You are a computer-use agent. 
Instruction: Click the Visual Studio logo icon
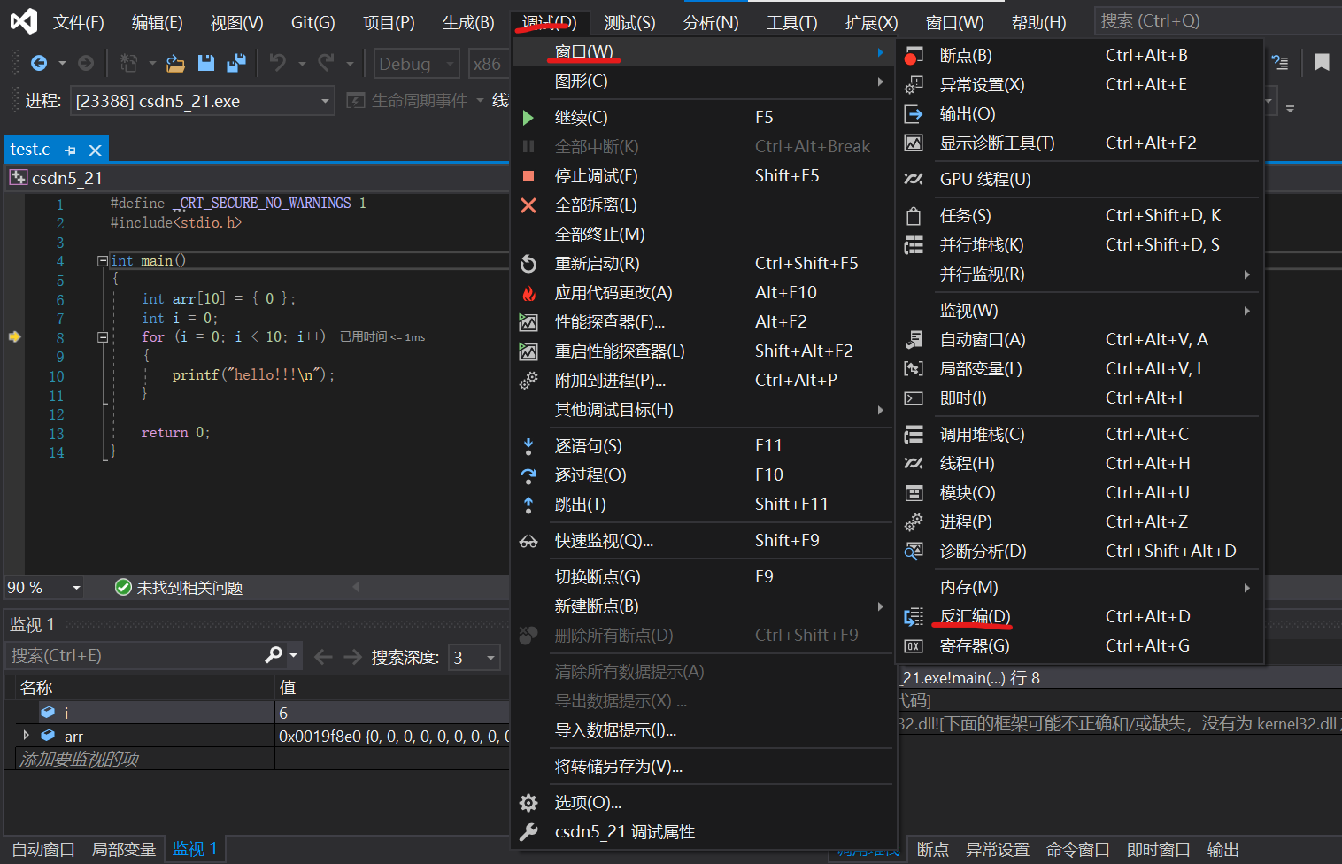[x=24, y=20]
